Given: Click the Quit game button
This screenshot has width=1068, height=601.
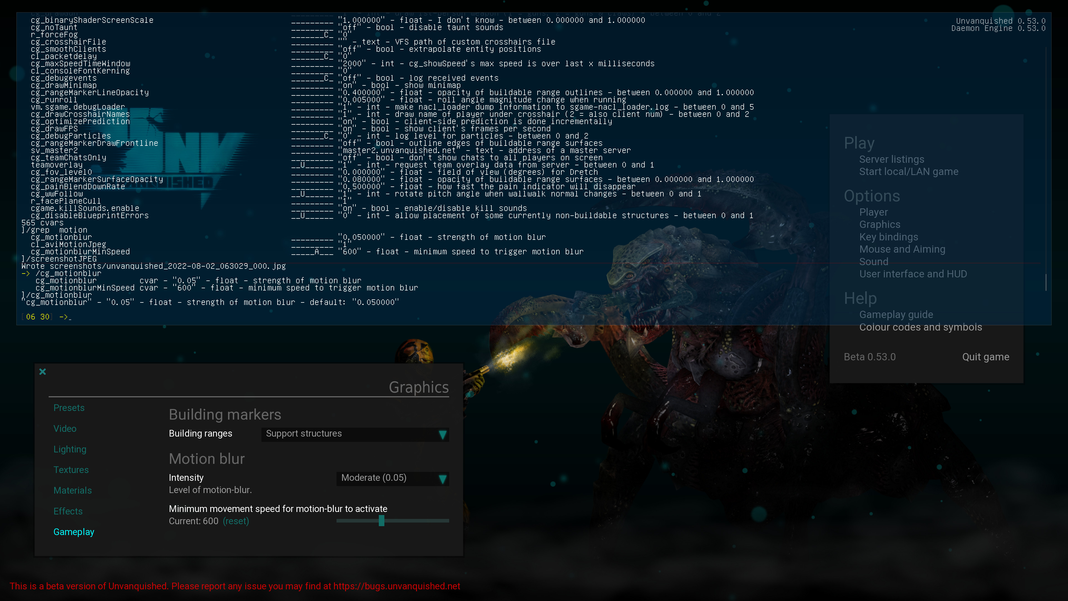Looking at the screenshot, I should [x=985, y=357].
